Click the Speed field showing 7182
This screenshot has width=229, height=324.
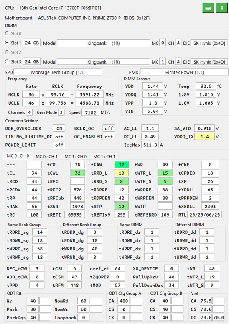pos(90,112)
